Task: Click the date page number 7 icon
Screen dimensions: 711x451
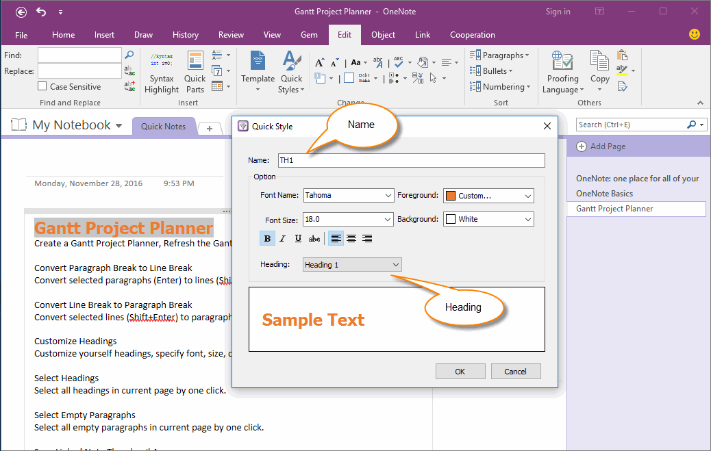Action: click(x=217, y=70)
